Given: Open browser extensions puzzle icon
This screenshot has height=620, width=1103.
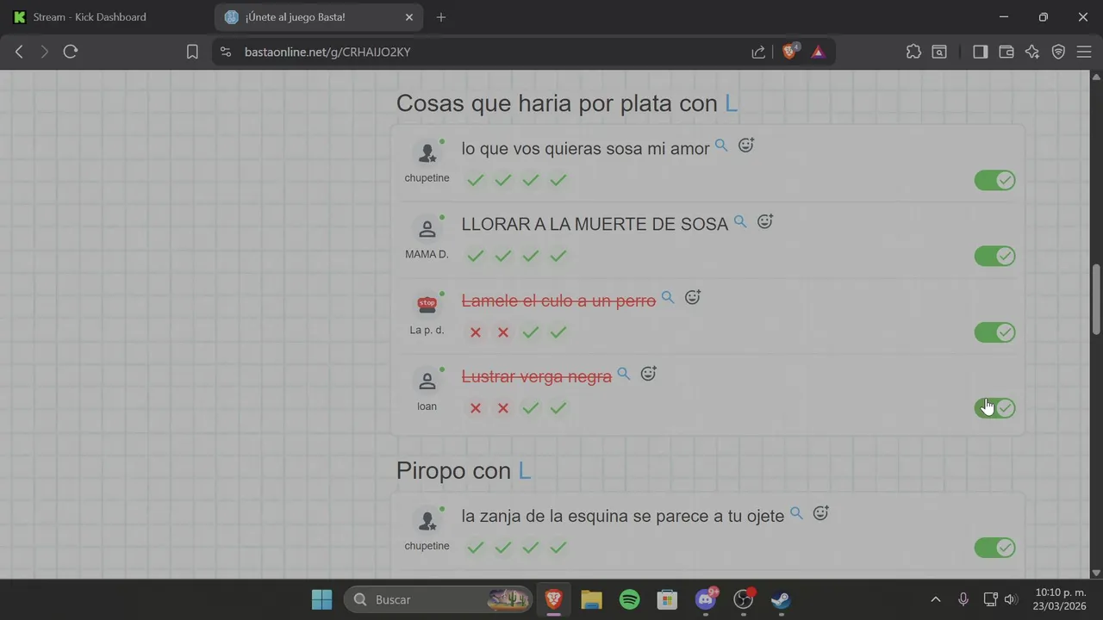Looking at the screenshot, I should click(913, 52).
